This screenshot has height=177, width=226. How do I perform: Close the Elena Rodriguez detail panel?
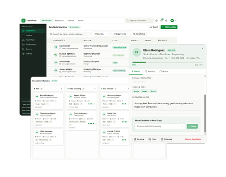point(202,48)
